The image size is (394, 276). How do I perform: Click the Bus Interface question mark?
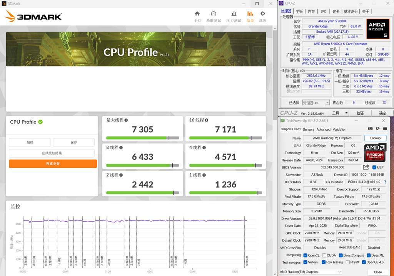[x=385, y=182]
